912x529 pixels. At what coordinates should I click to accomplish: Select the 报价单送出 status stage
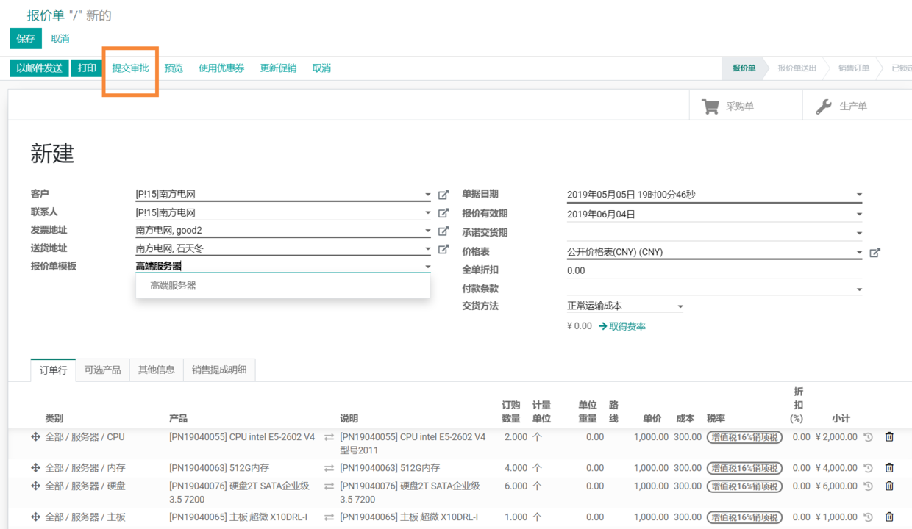click(797, 68)
